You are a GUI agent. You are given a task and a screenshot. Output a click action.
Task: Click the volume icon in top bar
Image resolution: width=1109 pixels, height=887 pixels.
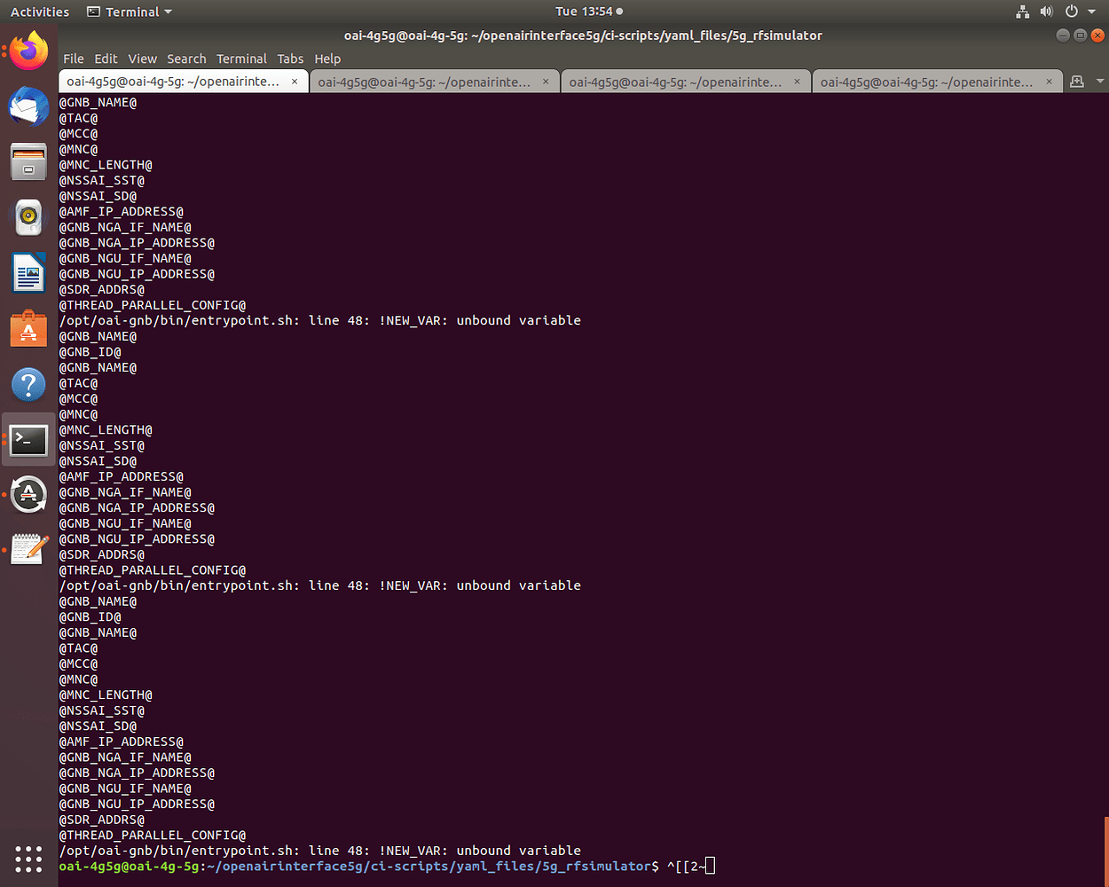[x=1046, y=12]
